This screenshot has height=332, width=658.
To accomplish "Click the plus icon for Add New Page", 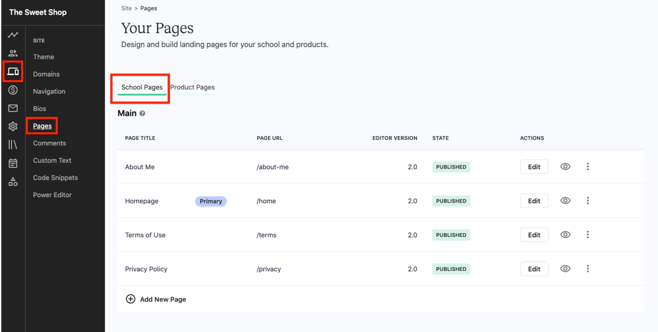I will (x=131, y=299).
